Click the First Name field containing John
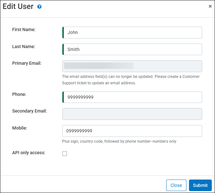Screen dimensions: 215x193 click(x=132, y=32)
